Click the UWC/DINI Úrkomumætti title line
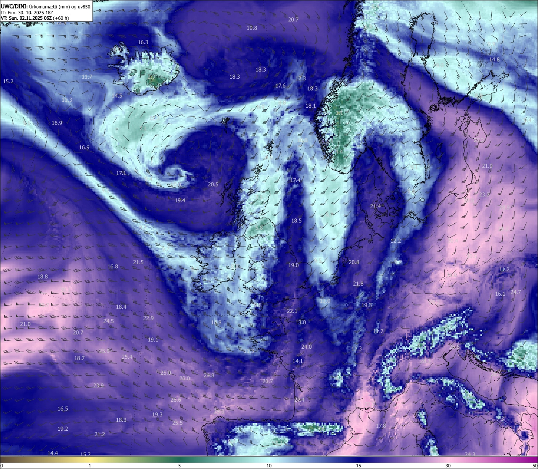This screenshot has width=538, height=469. tap(45, 7)
